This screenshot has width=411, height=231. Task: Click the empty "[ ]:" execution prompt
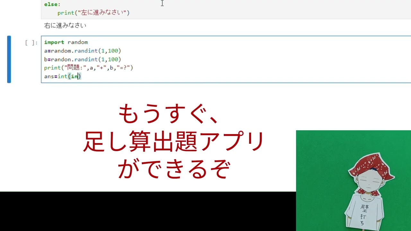[31, 43]
